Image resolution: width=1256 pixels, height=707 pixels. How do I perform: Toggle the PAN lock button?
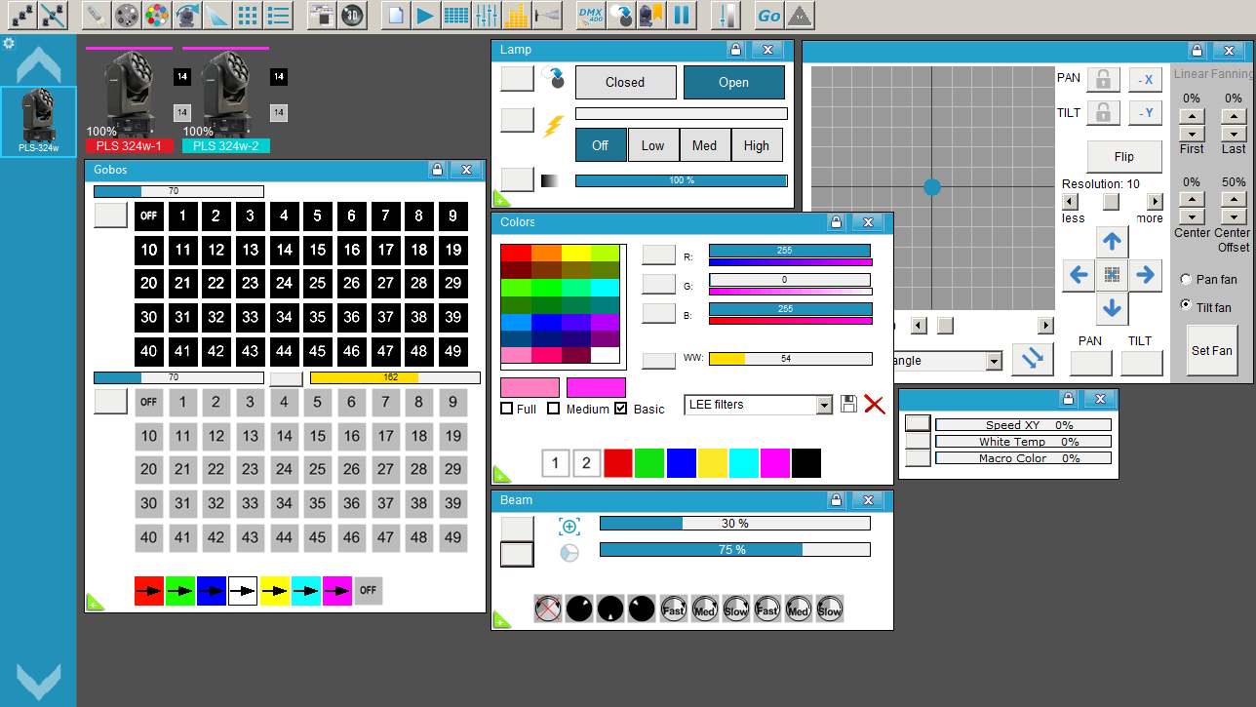click(1103, 80)
